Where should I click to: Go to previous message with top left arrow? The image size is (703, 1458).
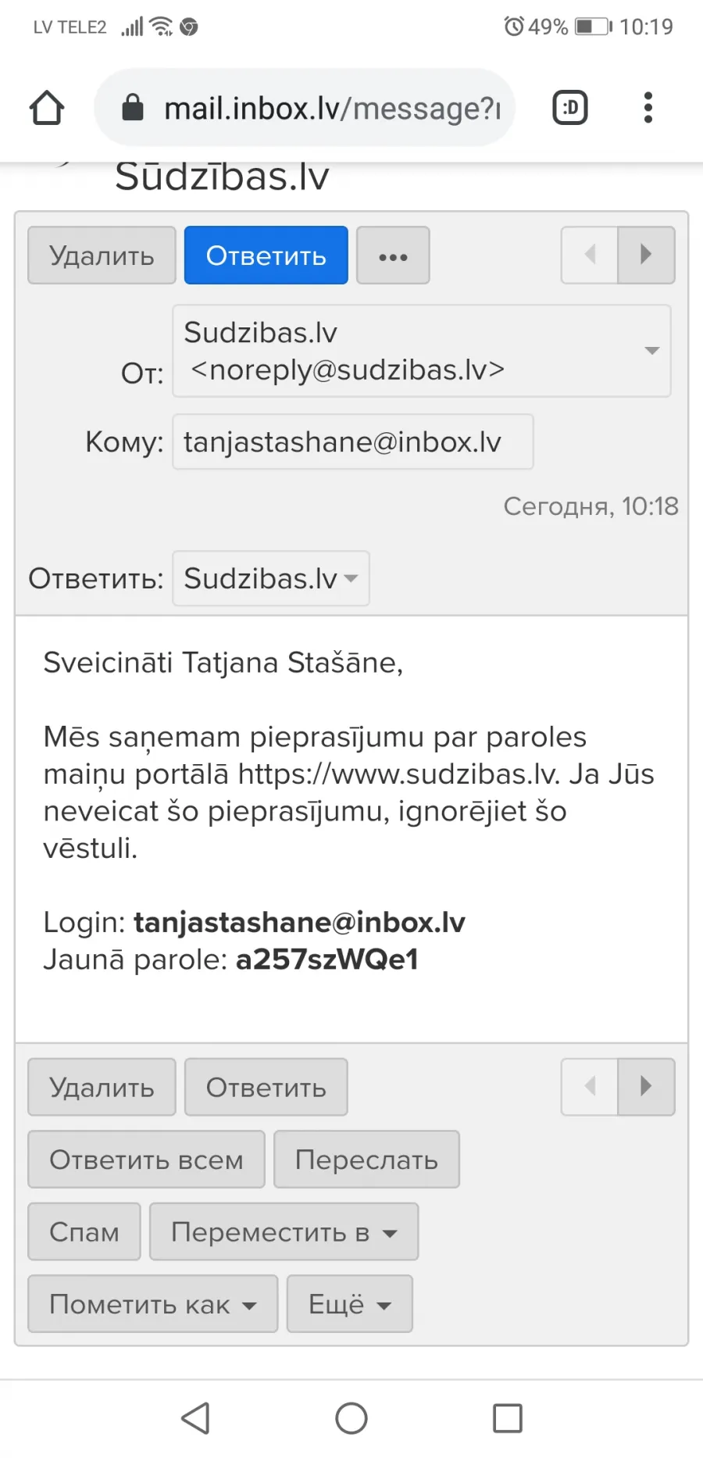590,255
